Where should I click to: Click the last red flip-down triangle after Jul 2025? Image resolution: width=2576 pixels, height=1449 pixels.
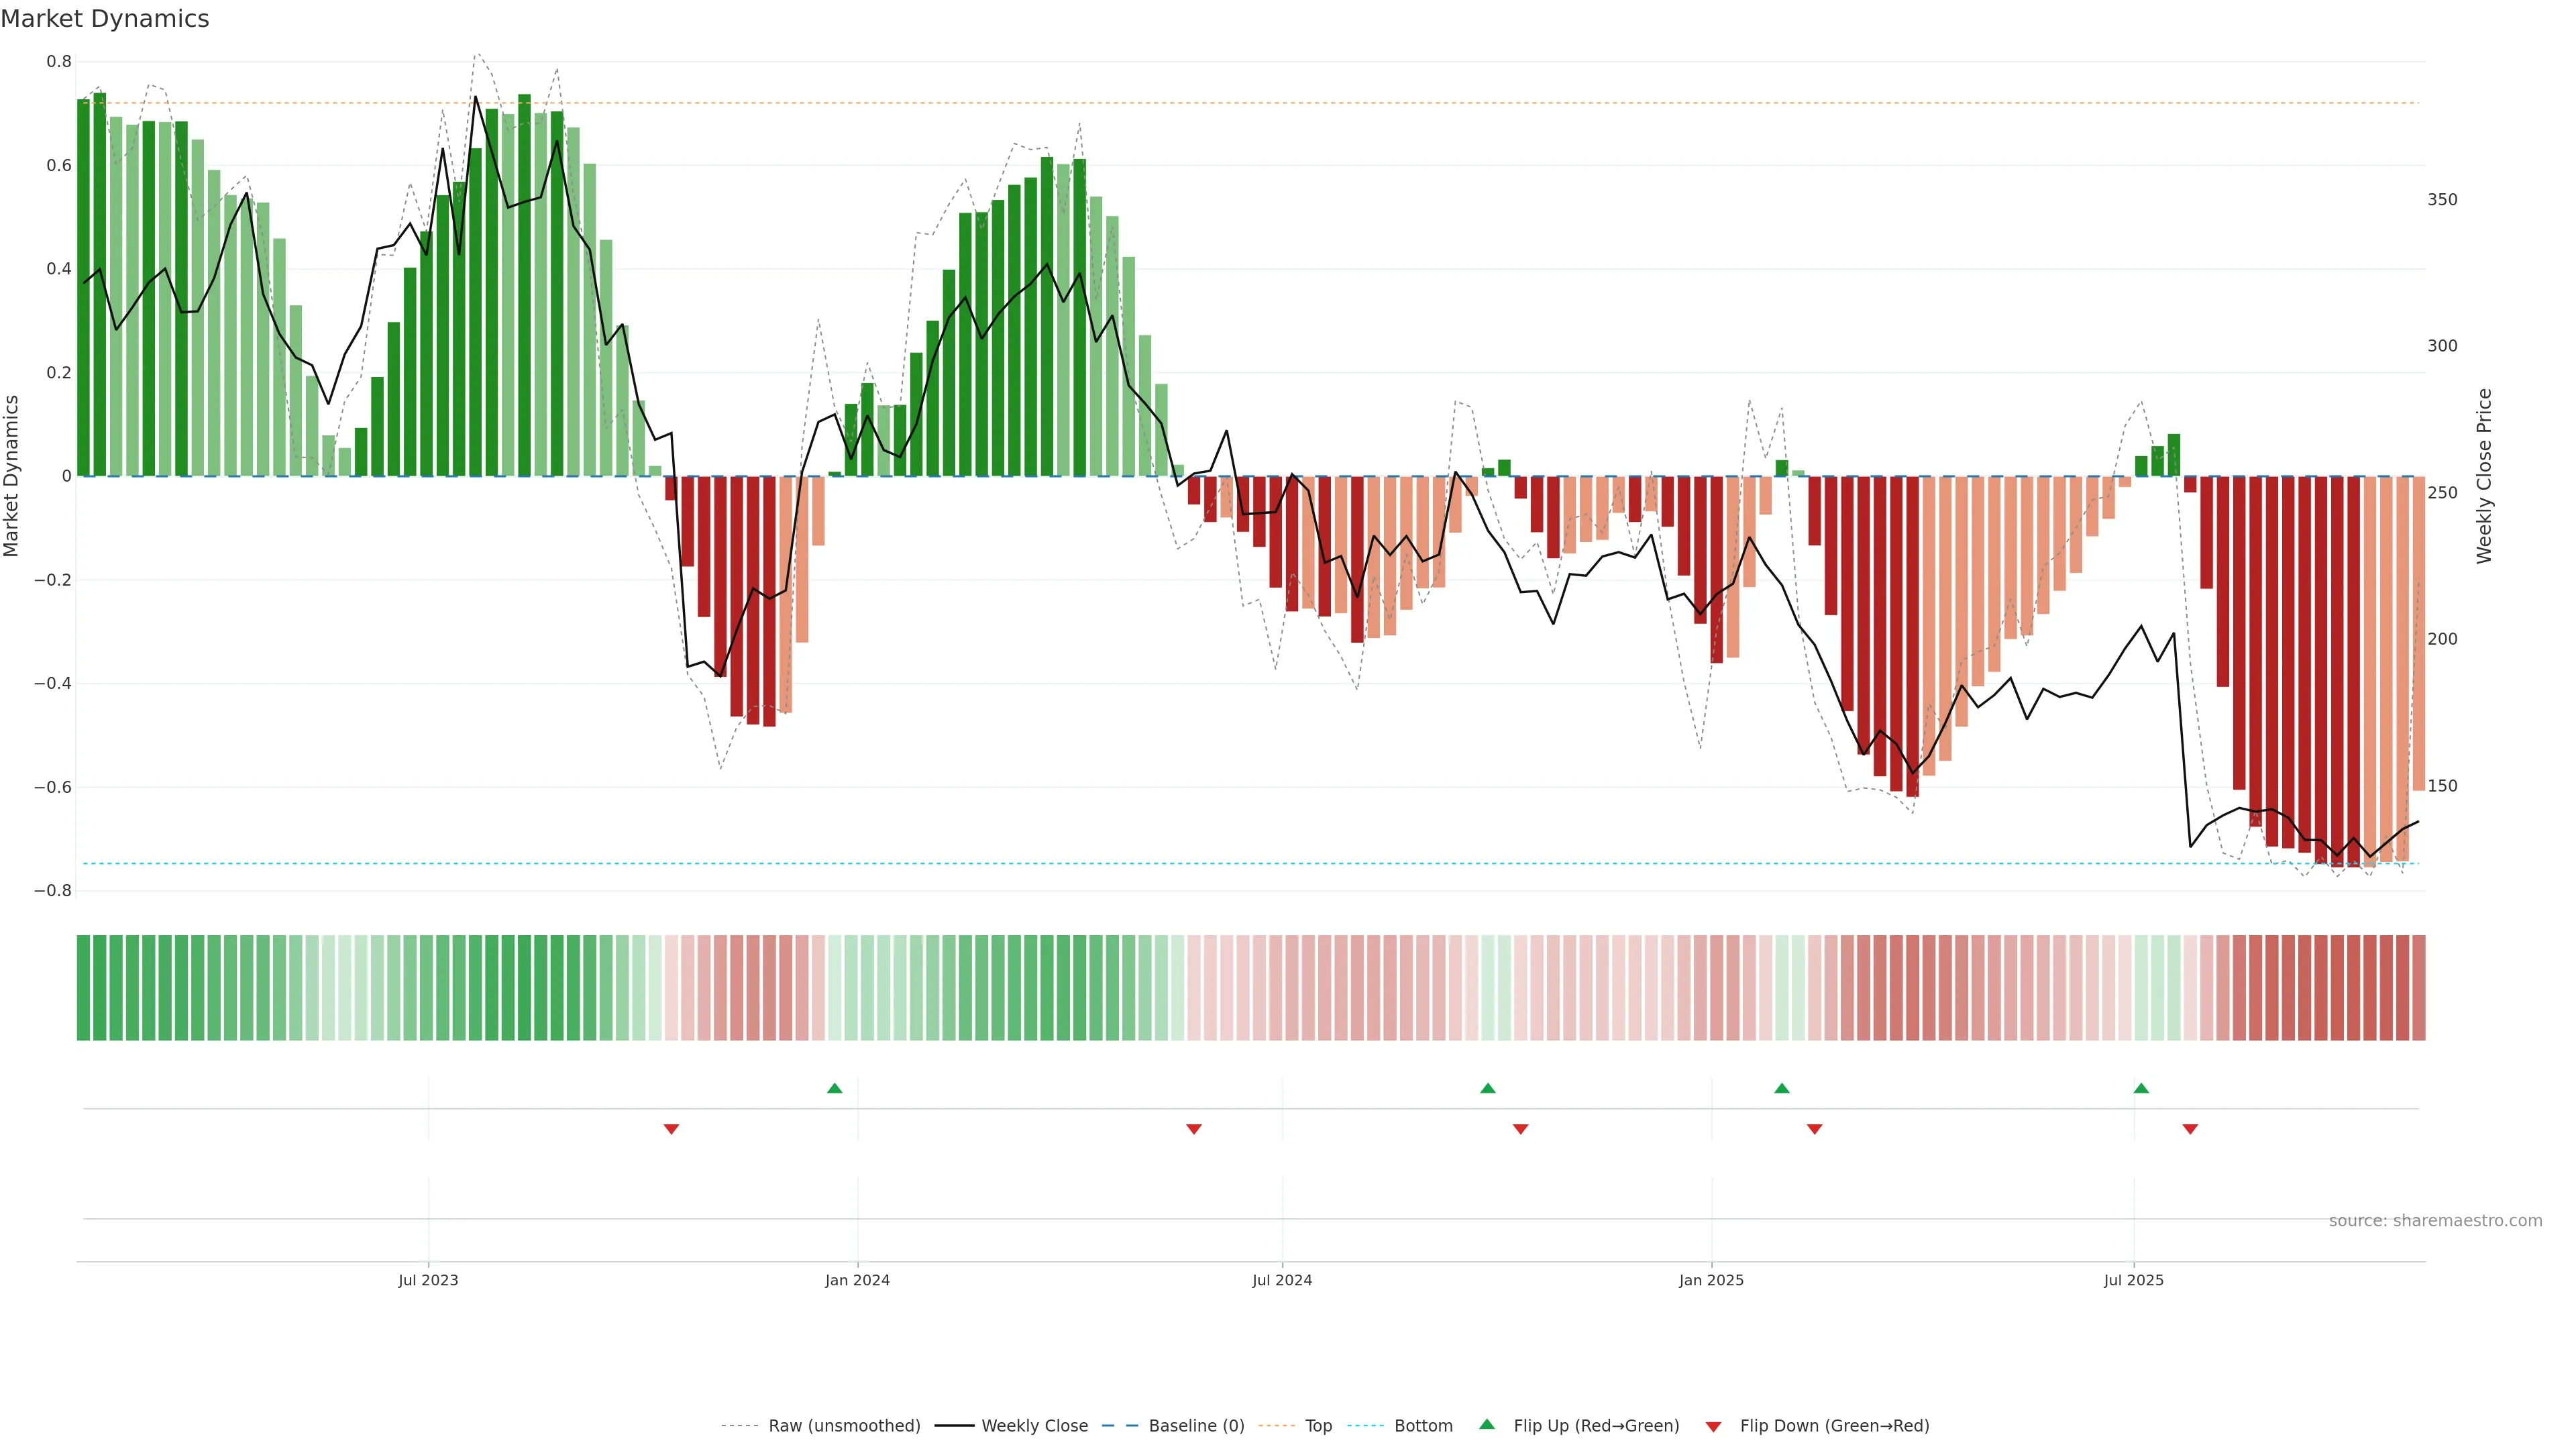point(2190,1129)
